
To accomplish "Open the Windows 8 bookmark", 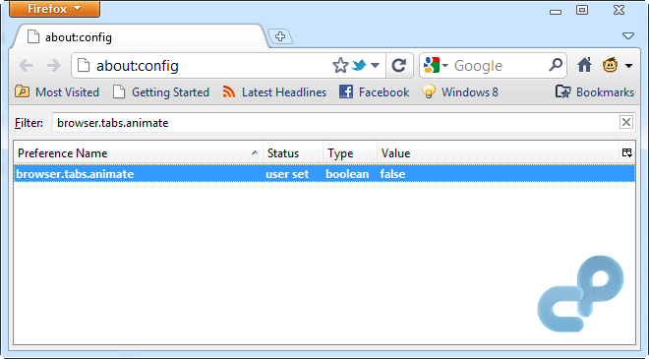I will 460,91.
